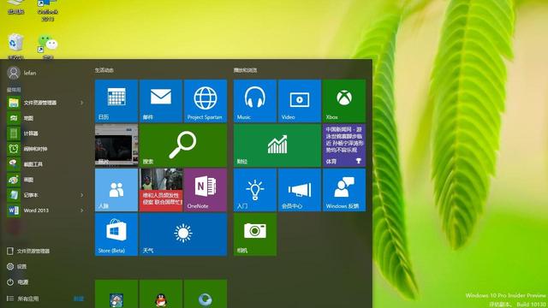Open 闹钟和时钟 alarms and clock
548x308 pixels.
pyautogui.click(x=45, y=149)
